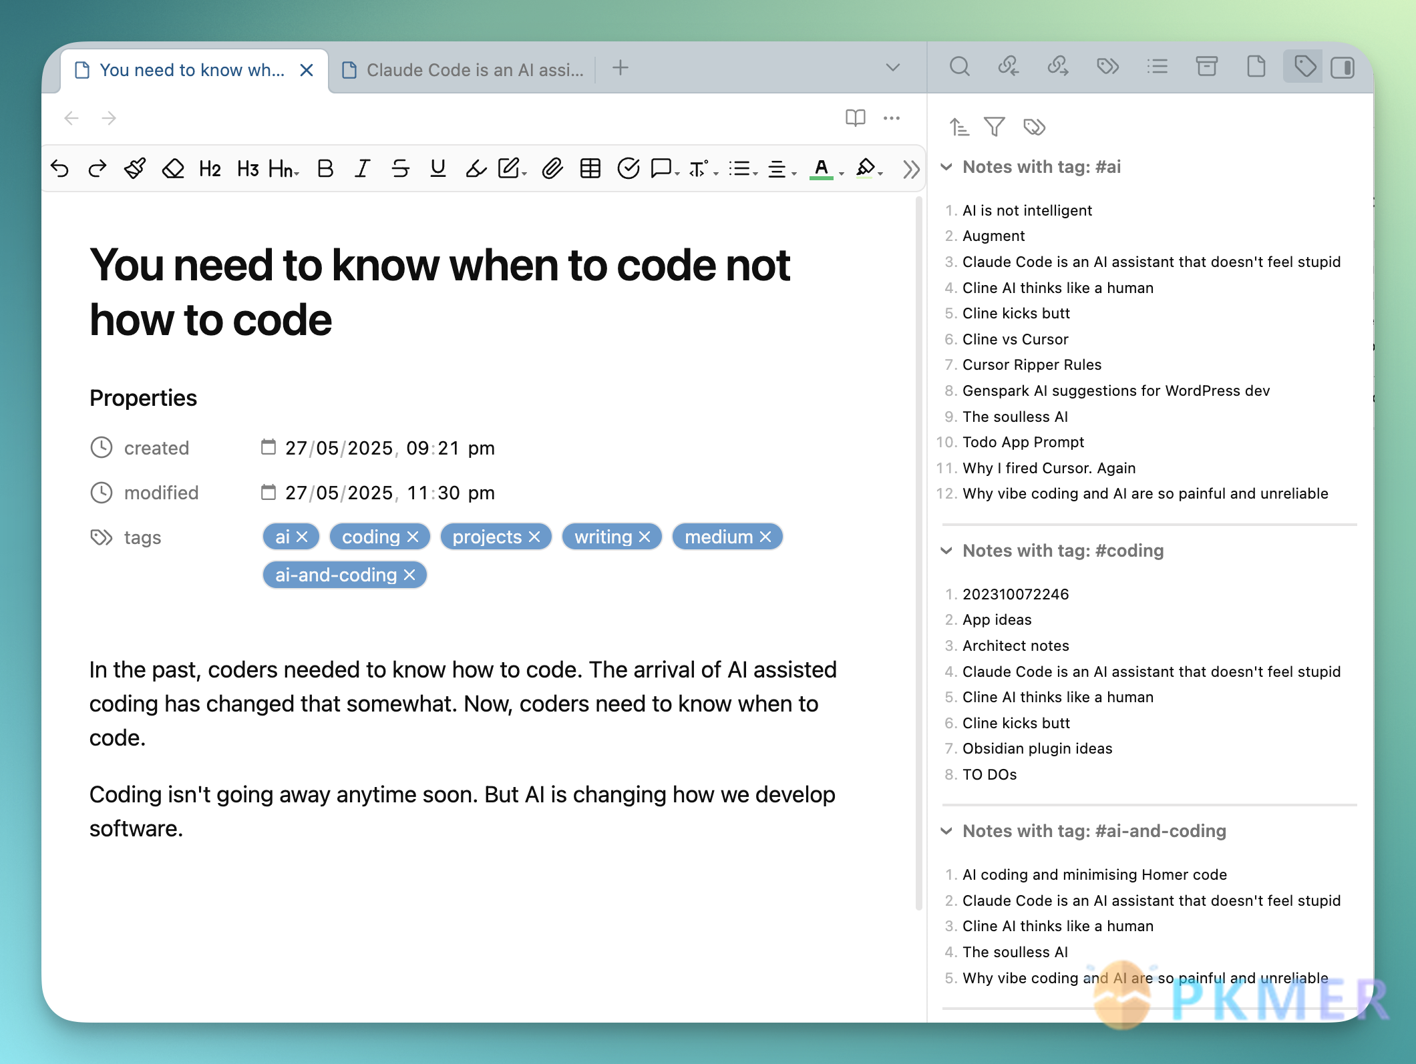Select the active single-tag panel icon

1304,67
